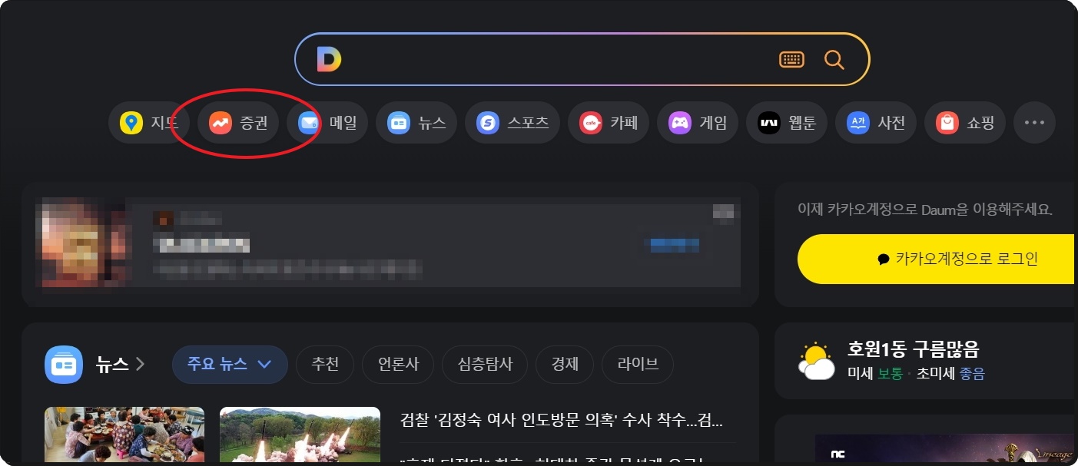Open news thumbnail of rocket launchers firing
The width and height of the screenshot is (1078, 466).
click(300, 436)
